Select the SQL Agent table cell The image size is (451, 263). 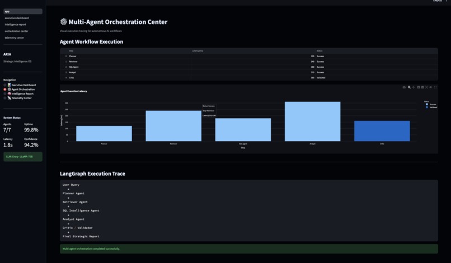click(129, 67)
